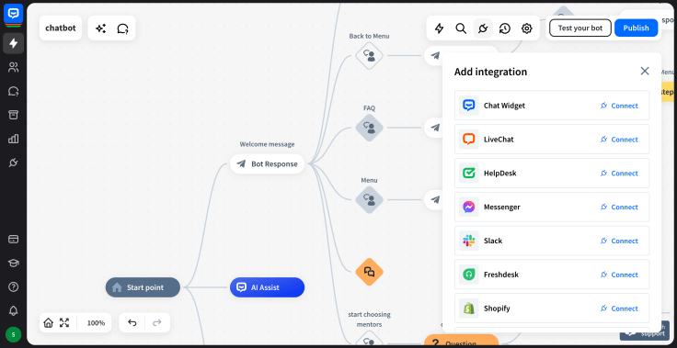This screenshot has width=677, height=348.
Task: Click the Slack logo icon
Action: [x=469, y=241]
